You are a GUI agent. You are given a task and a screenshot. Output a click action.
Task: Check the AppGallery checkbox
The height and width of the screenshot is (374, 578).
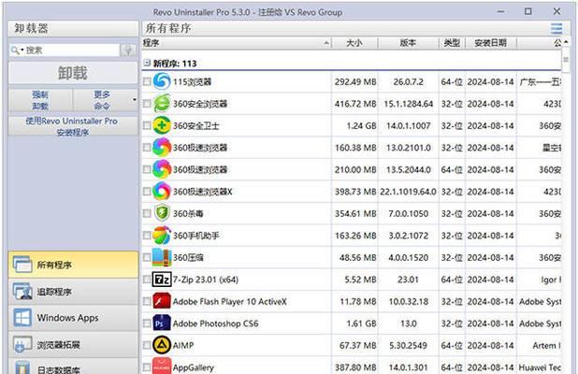point(146,367)
